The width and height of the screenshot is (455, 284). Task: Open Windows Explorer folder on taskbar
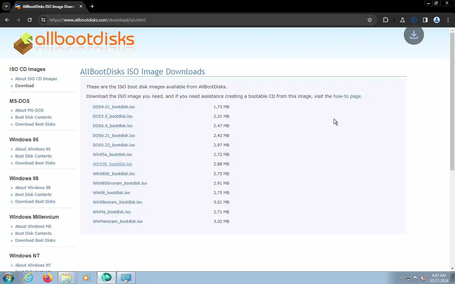[x=66, y=278]
